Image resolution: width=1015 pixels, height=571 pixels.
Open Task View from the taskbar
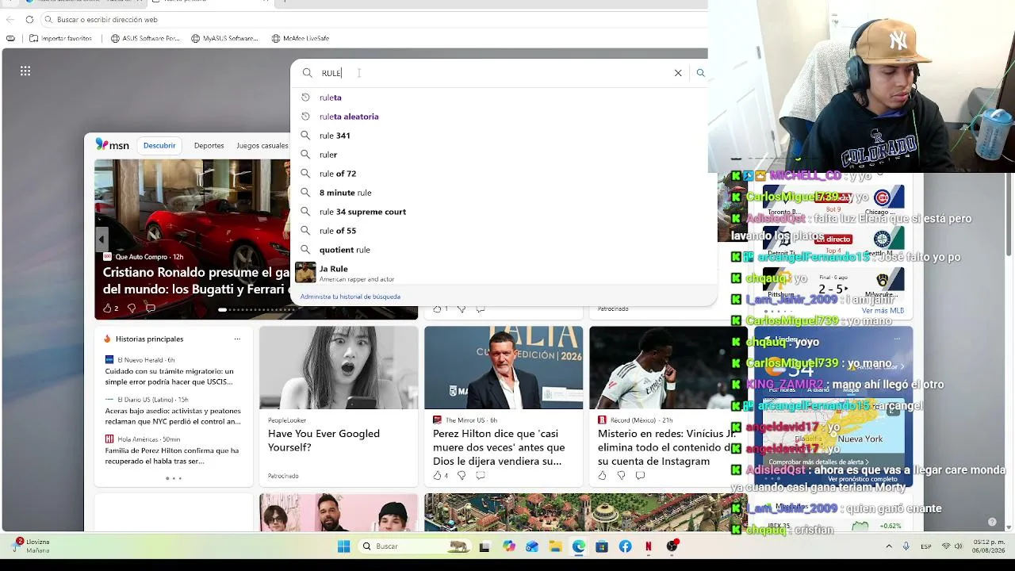point(485,546)
